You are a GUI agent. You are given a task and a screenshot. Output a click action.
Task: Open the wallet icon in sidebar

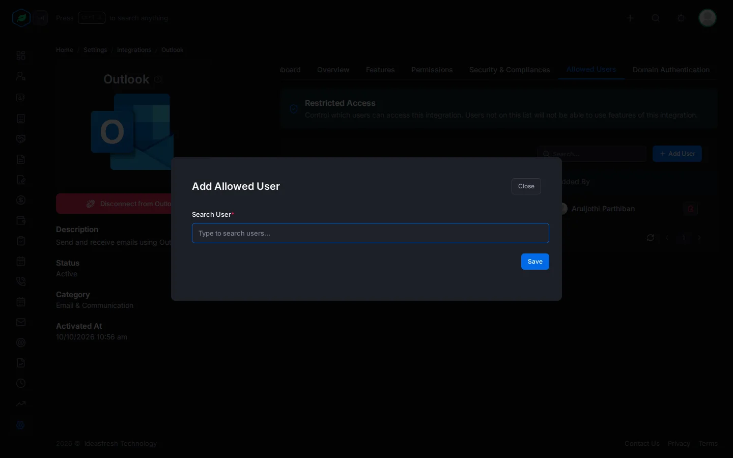(x=21, y=220)
